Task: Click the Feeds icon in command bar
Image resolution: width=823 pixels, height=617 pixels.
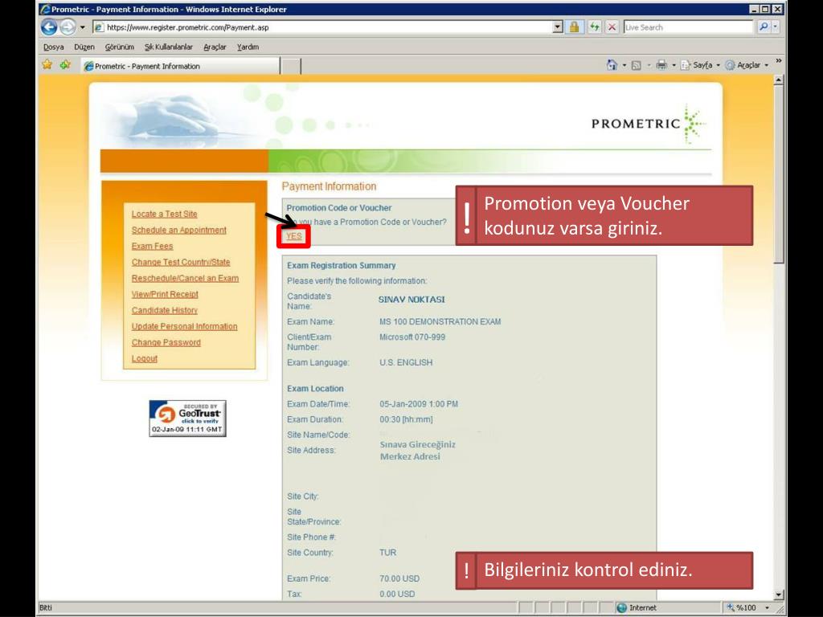Action: pyautogui.click(x=637, y=66)
